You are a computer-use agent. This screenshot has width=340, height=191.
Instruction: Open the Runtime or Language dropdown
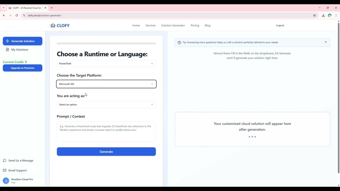click(106, 63)
